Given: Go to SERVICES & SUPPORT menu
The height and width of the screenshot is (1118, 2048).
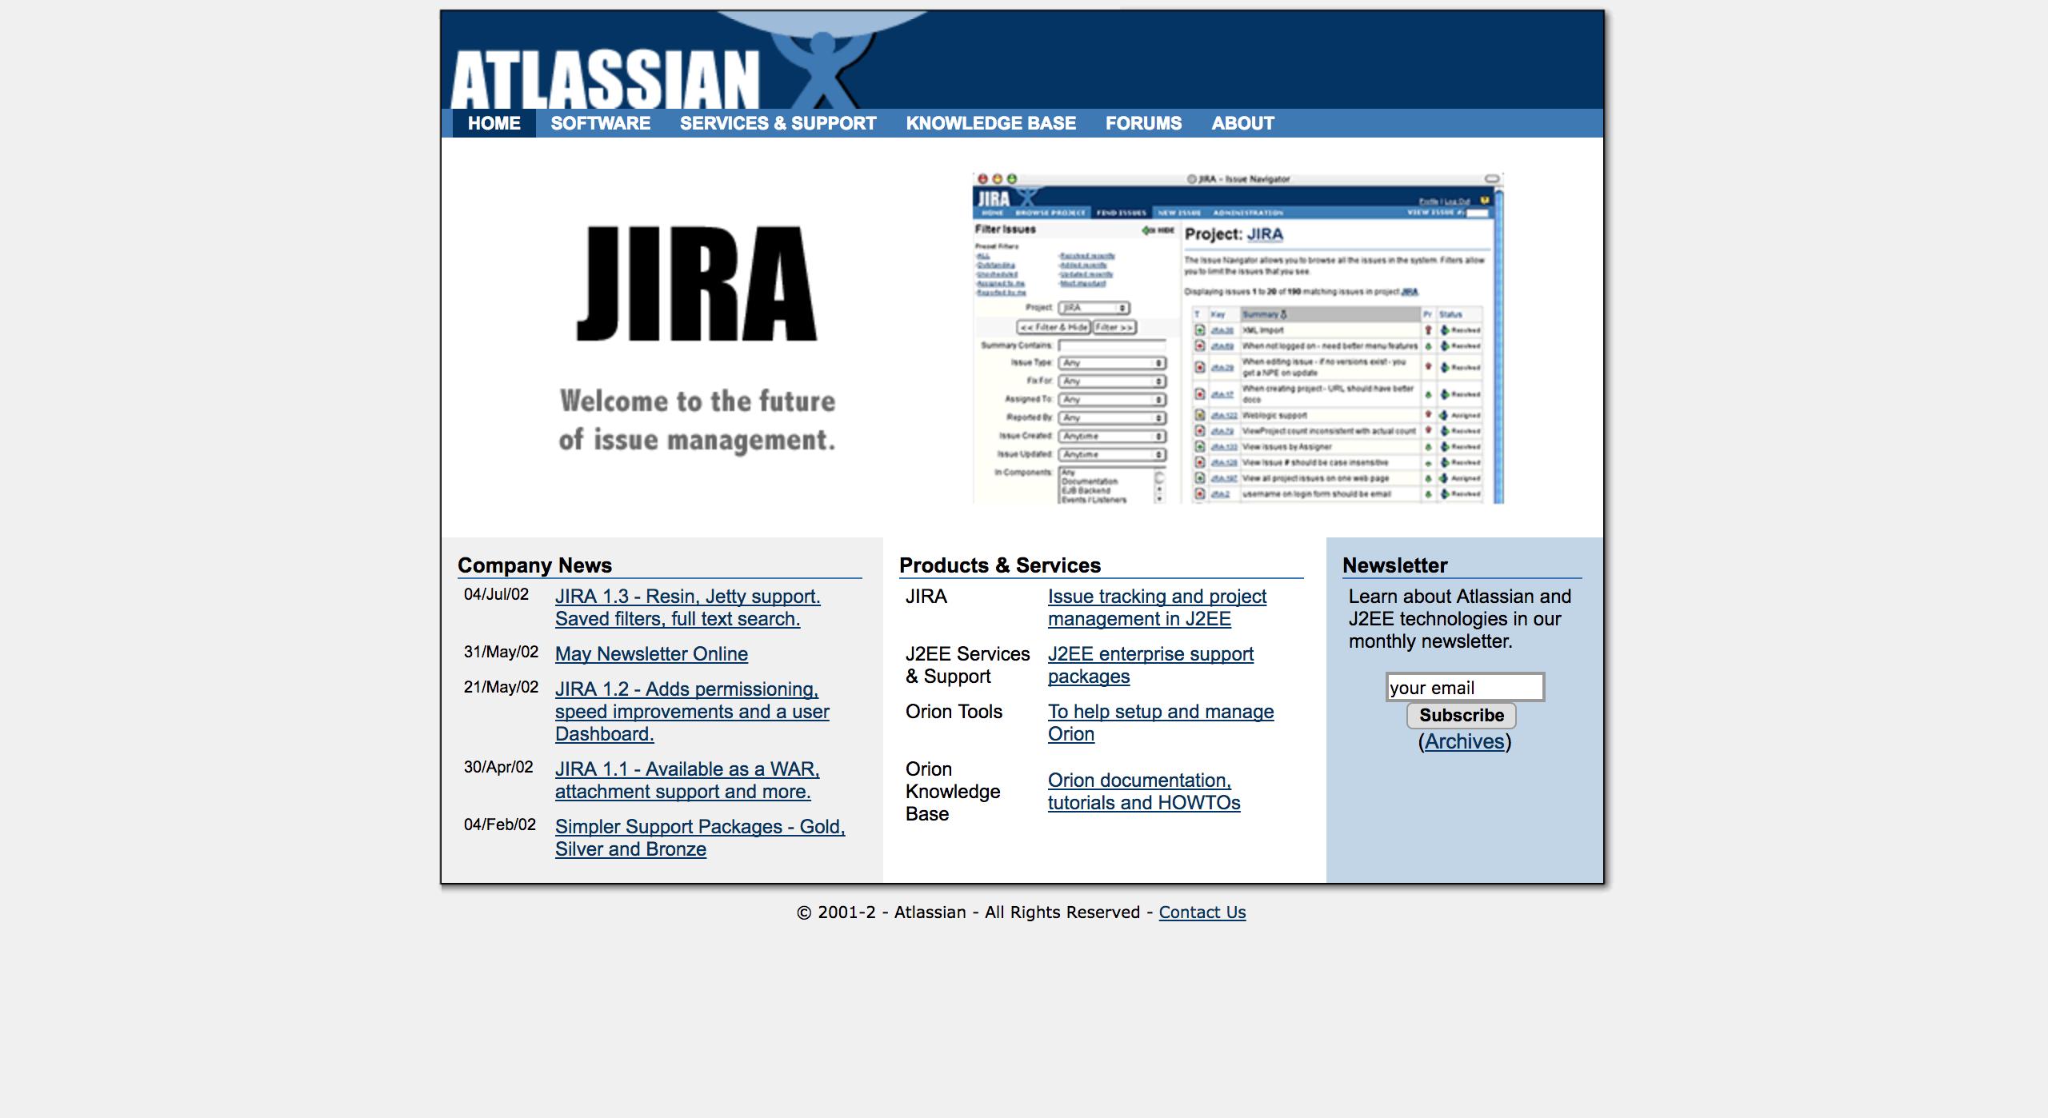Looking at the screenshot, I should pos(778,123).
